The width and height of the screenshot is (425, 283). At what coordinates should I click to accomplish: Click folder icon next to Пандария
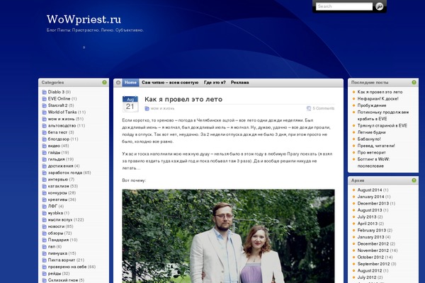(45, 240)
